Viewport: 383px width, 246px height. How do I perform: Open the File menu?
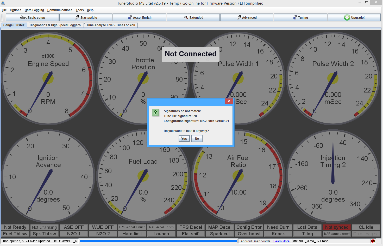4,10
